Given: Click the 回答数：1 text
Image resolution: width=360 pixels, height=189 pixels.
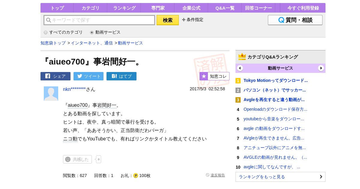Looking at the screenshot, I should pyautogui.click(x=104, y=175).
